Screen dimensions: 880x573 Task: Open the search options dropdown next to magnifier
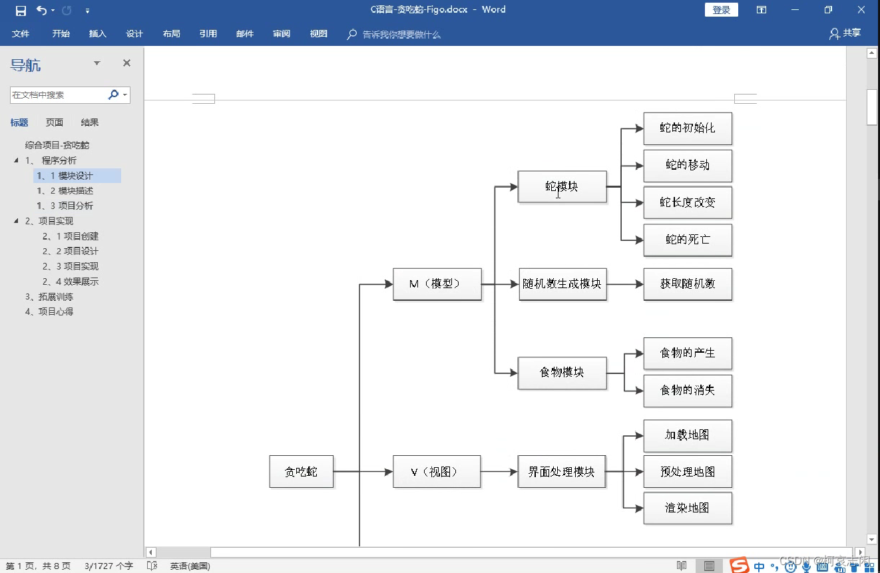pos(125,95)
